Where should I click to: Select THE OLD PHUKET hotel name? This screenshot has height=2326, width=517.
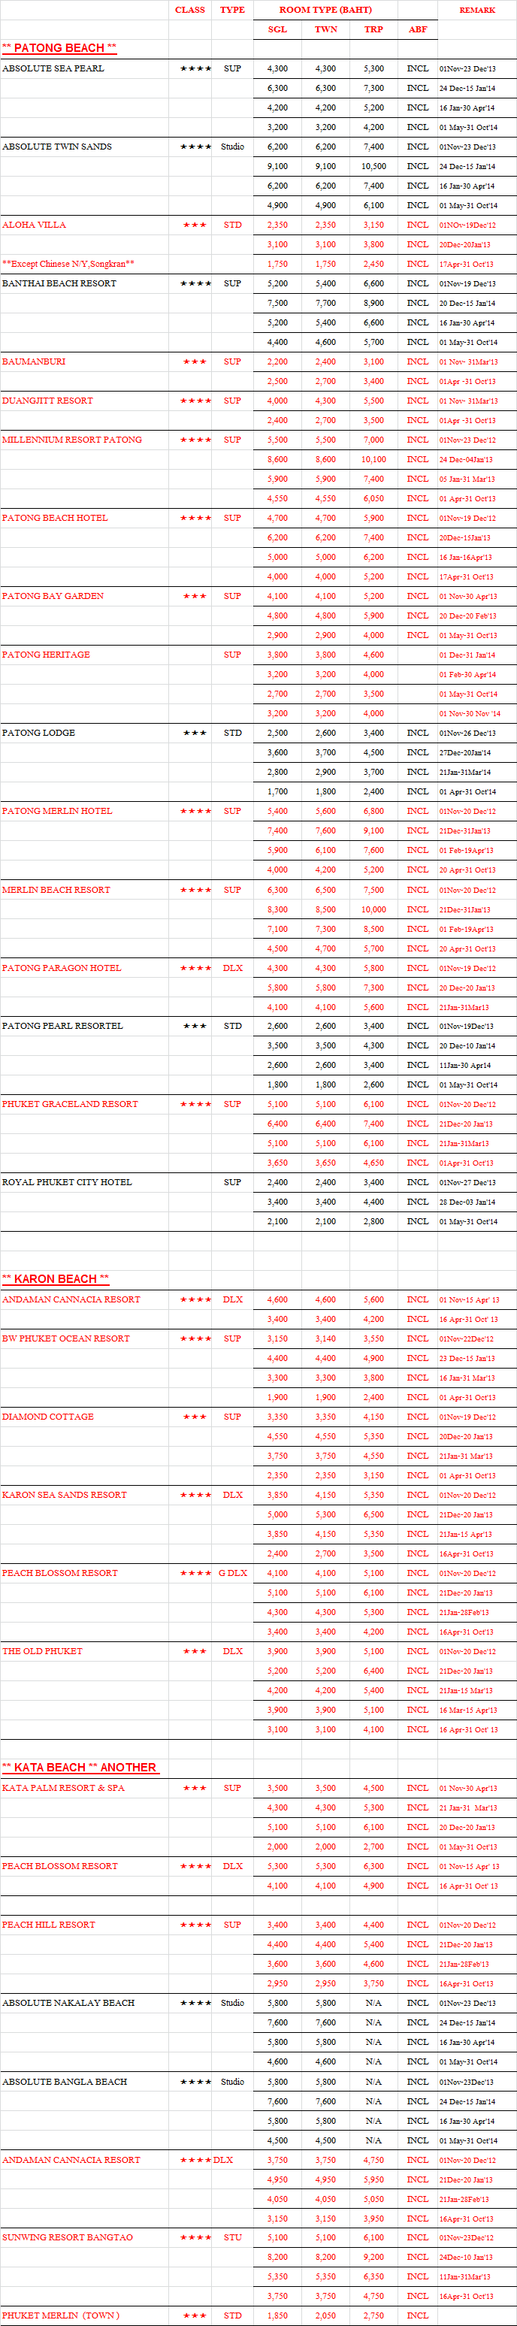click(41, 1650)
